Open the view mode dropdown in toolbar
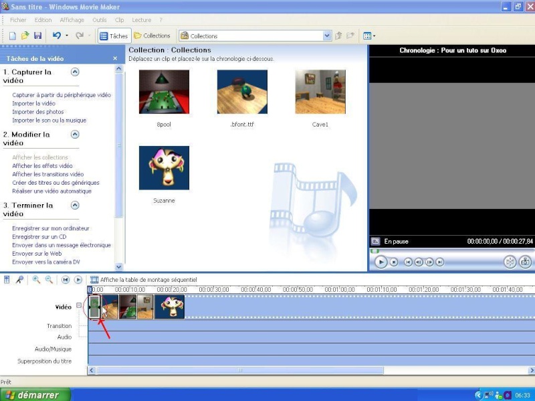The width and height of the screenshot is (535, 401). pos(369,36)
